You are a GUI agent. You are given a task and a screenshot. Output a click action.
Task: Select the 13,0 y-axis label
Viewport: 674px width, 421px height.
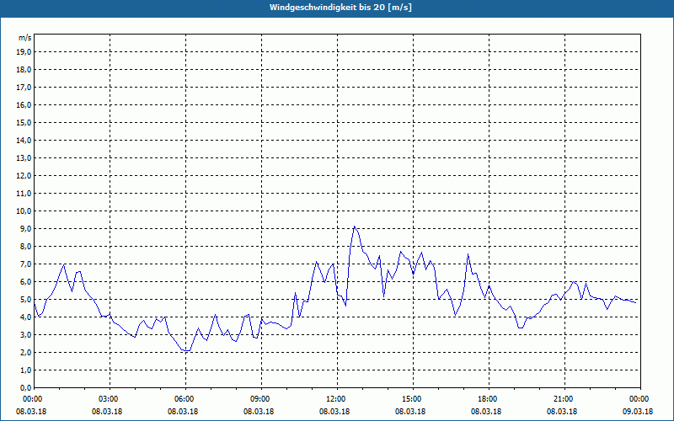click(x=24, y=158)
